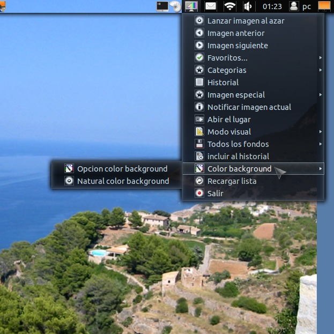Image resolution: width=334 pixels, height=334 pixels.
Task: Select Natural color background in submenu
Action: 117,181
